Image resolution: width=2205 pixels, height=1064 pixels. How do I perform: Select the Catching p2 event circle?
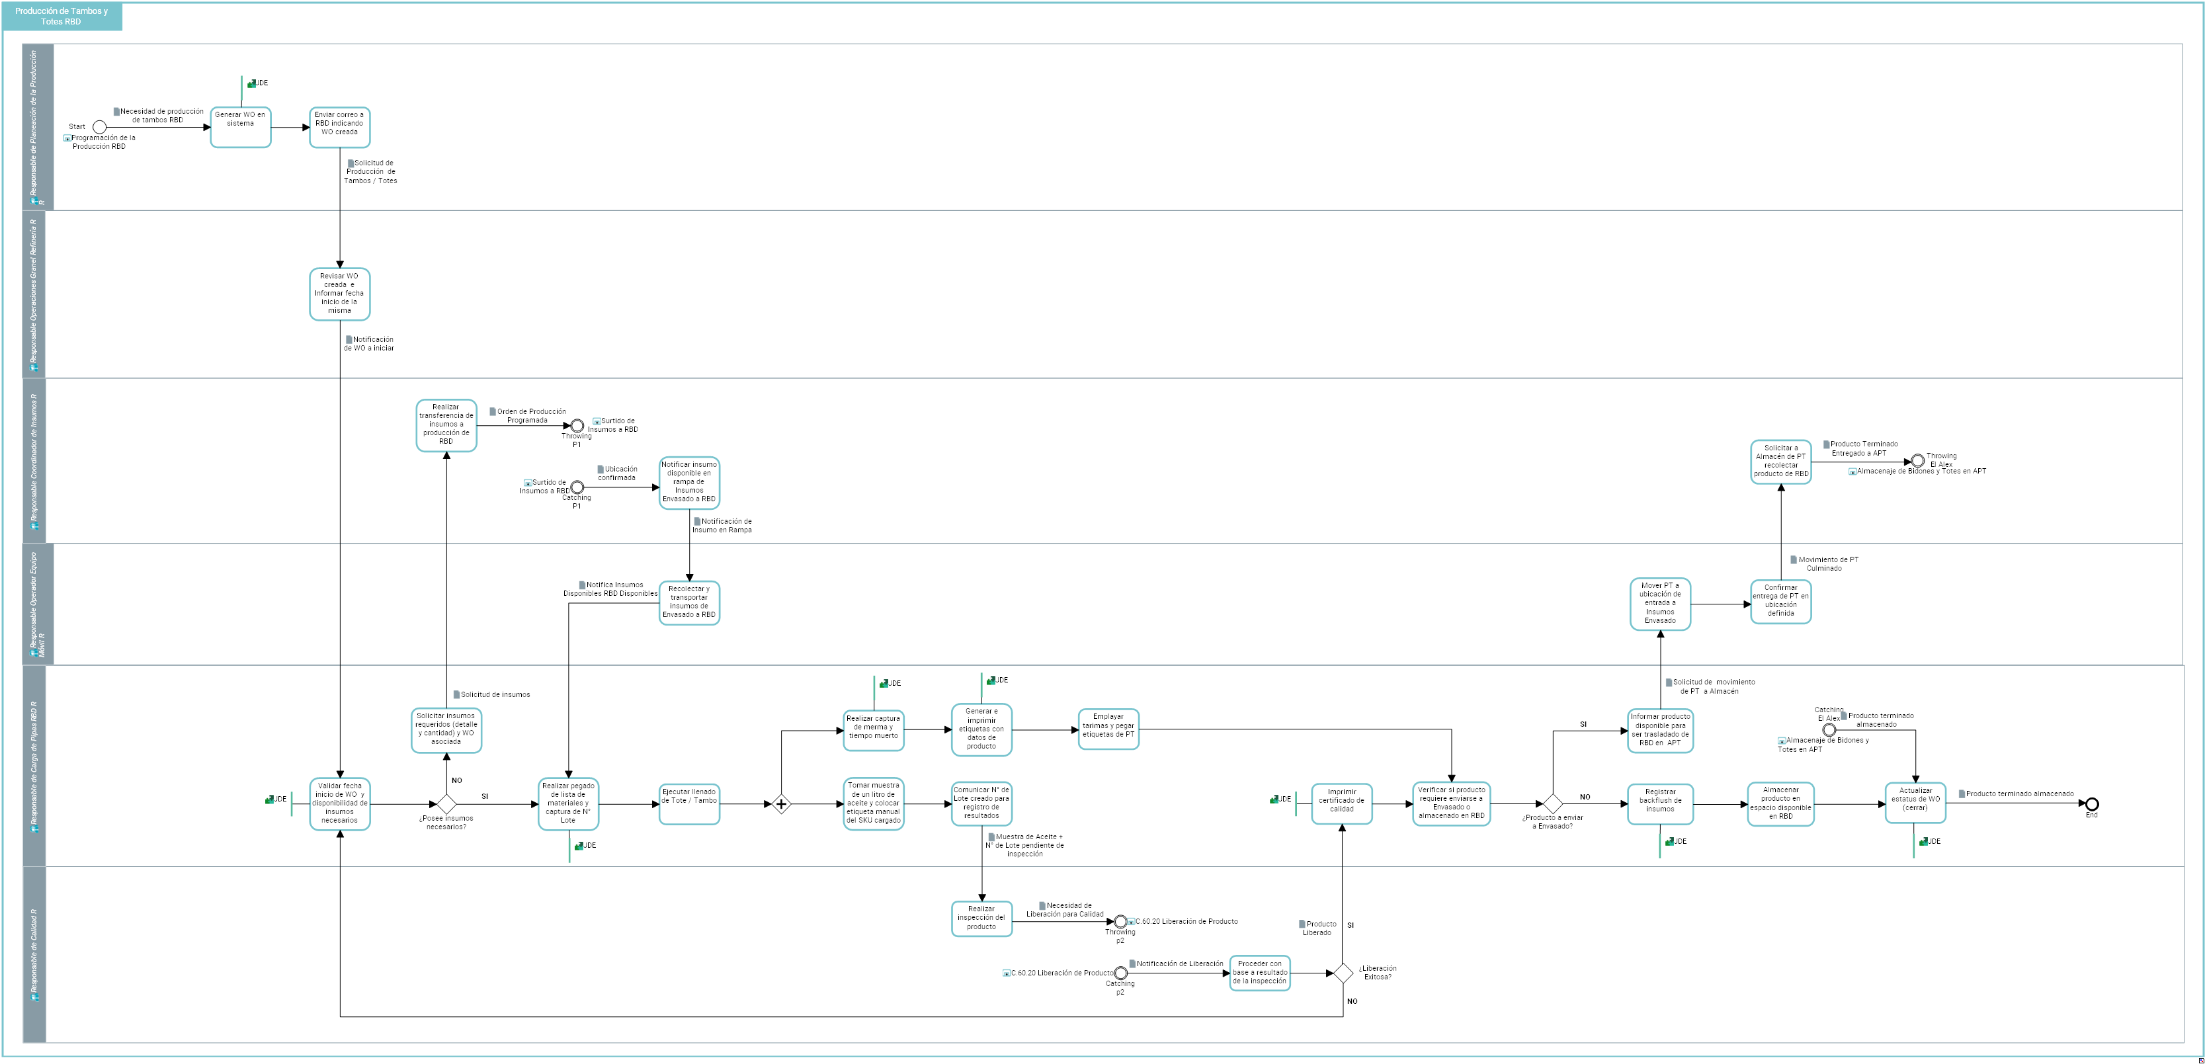(1120, 973)
